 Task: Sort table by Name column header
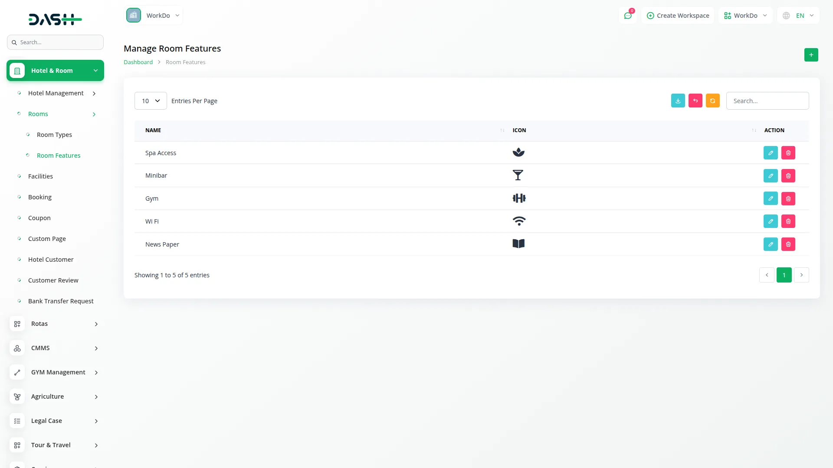pos(153,130)
